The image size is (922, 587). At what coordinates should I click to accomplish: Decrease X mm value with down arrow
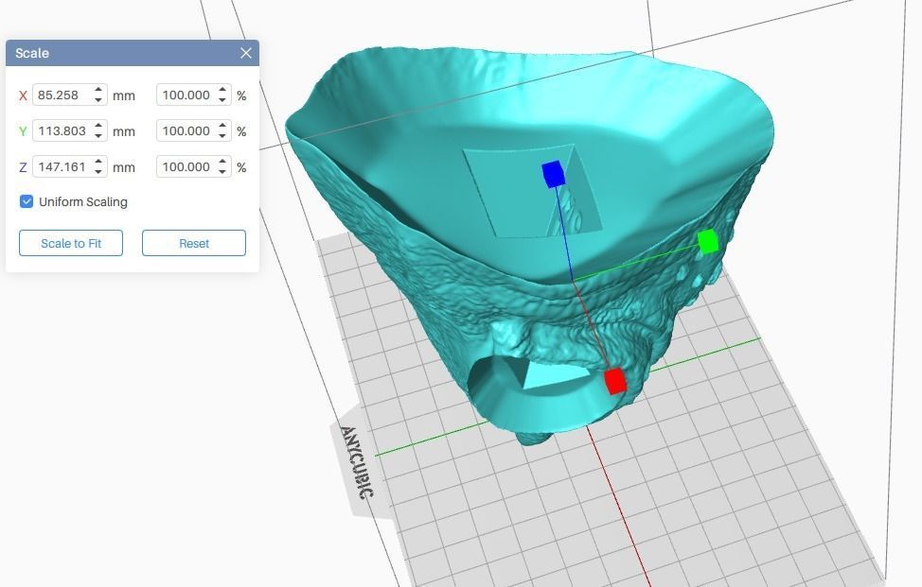(x=98, y=100)
